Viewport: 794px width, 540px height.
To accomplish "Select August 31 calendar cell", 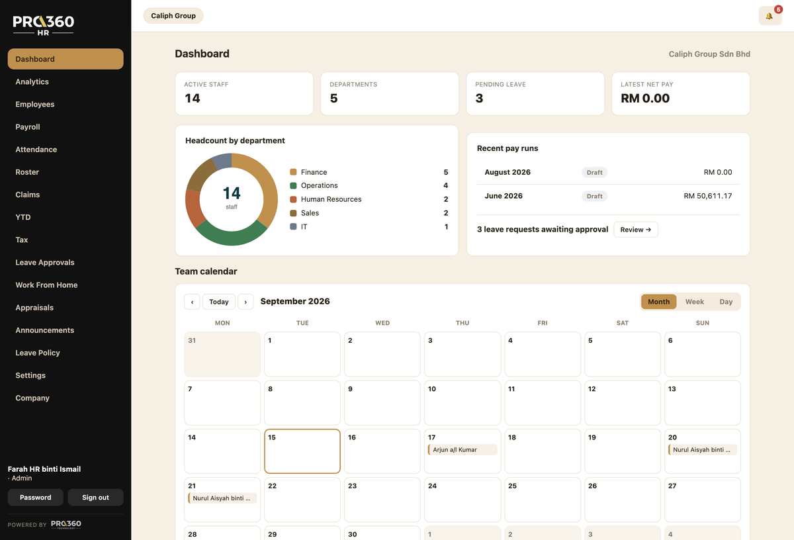I will tap(222, 355).
